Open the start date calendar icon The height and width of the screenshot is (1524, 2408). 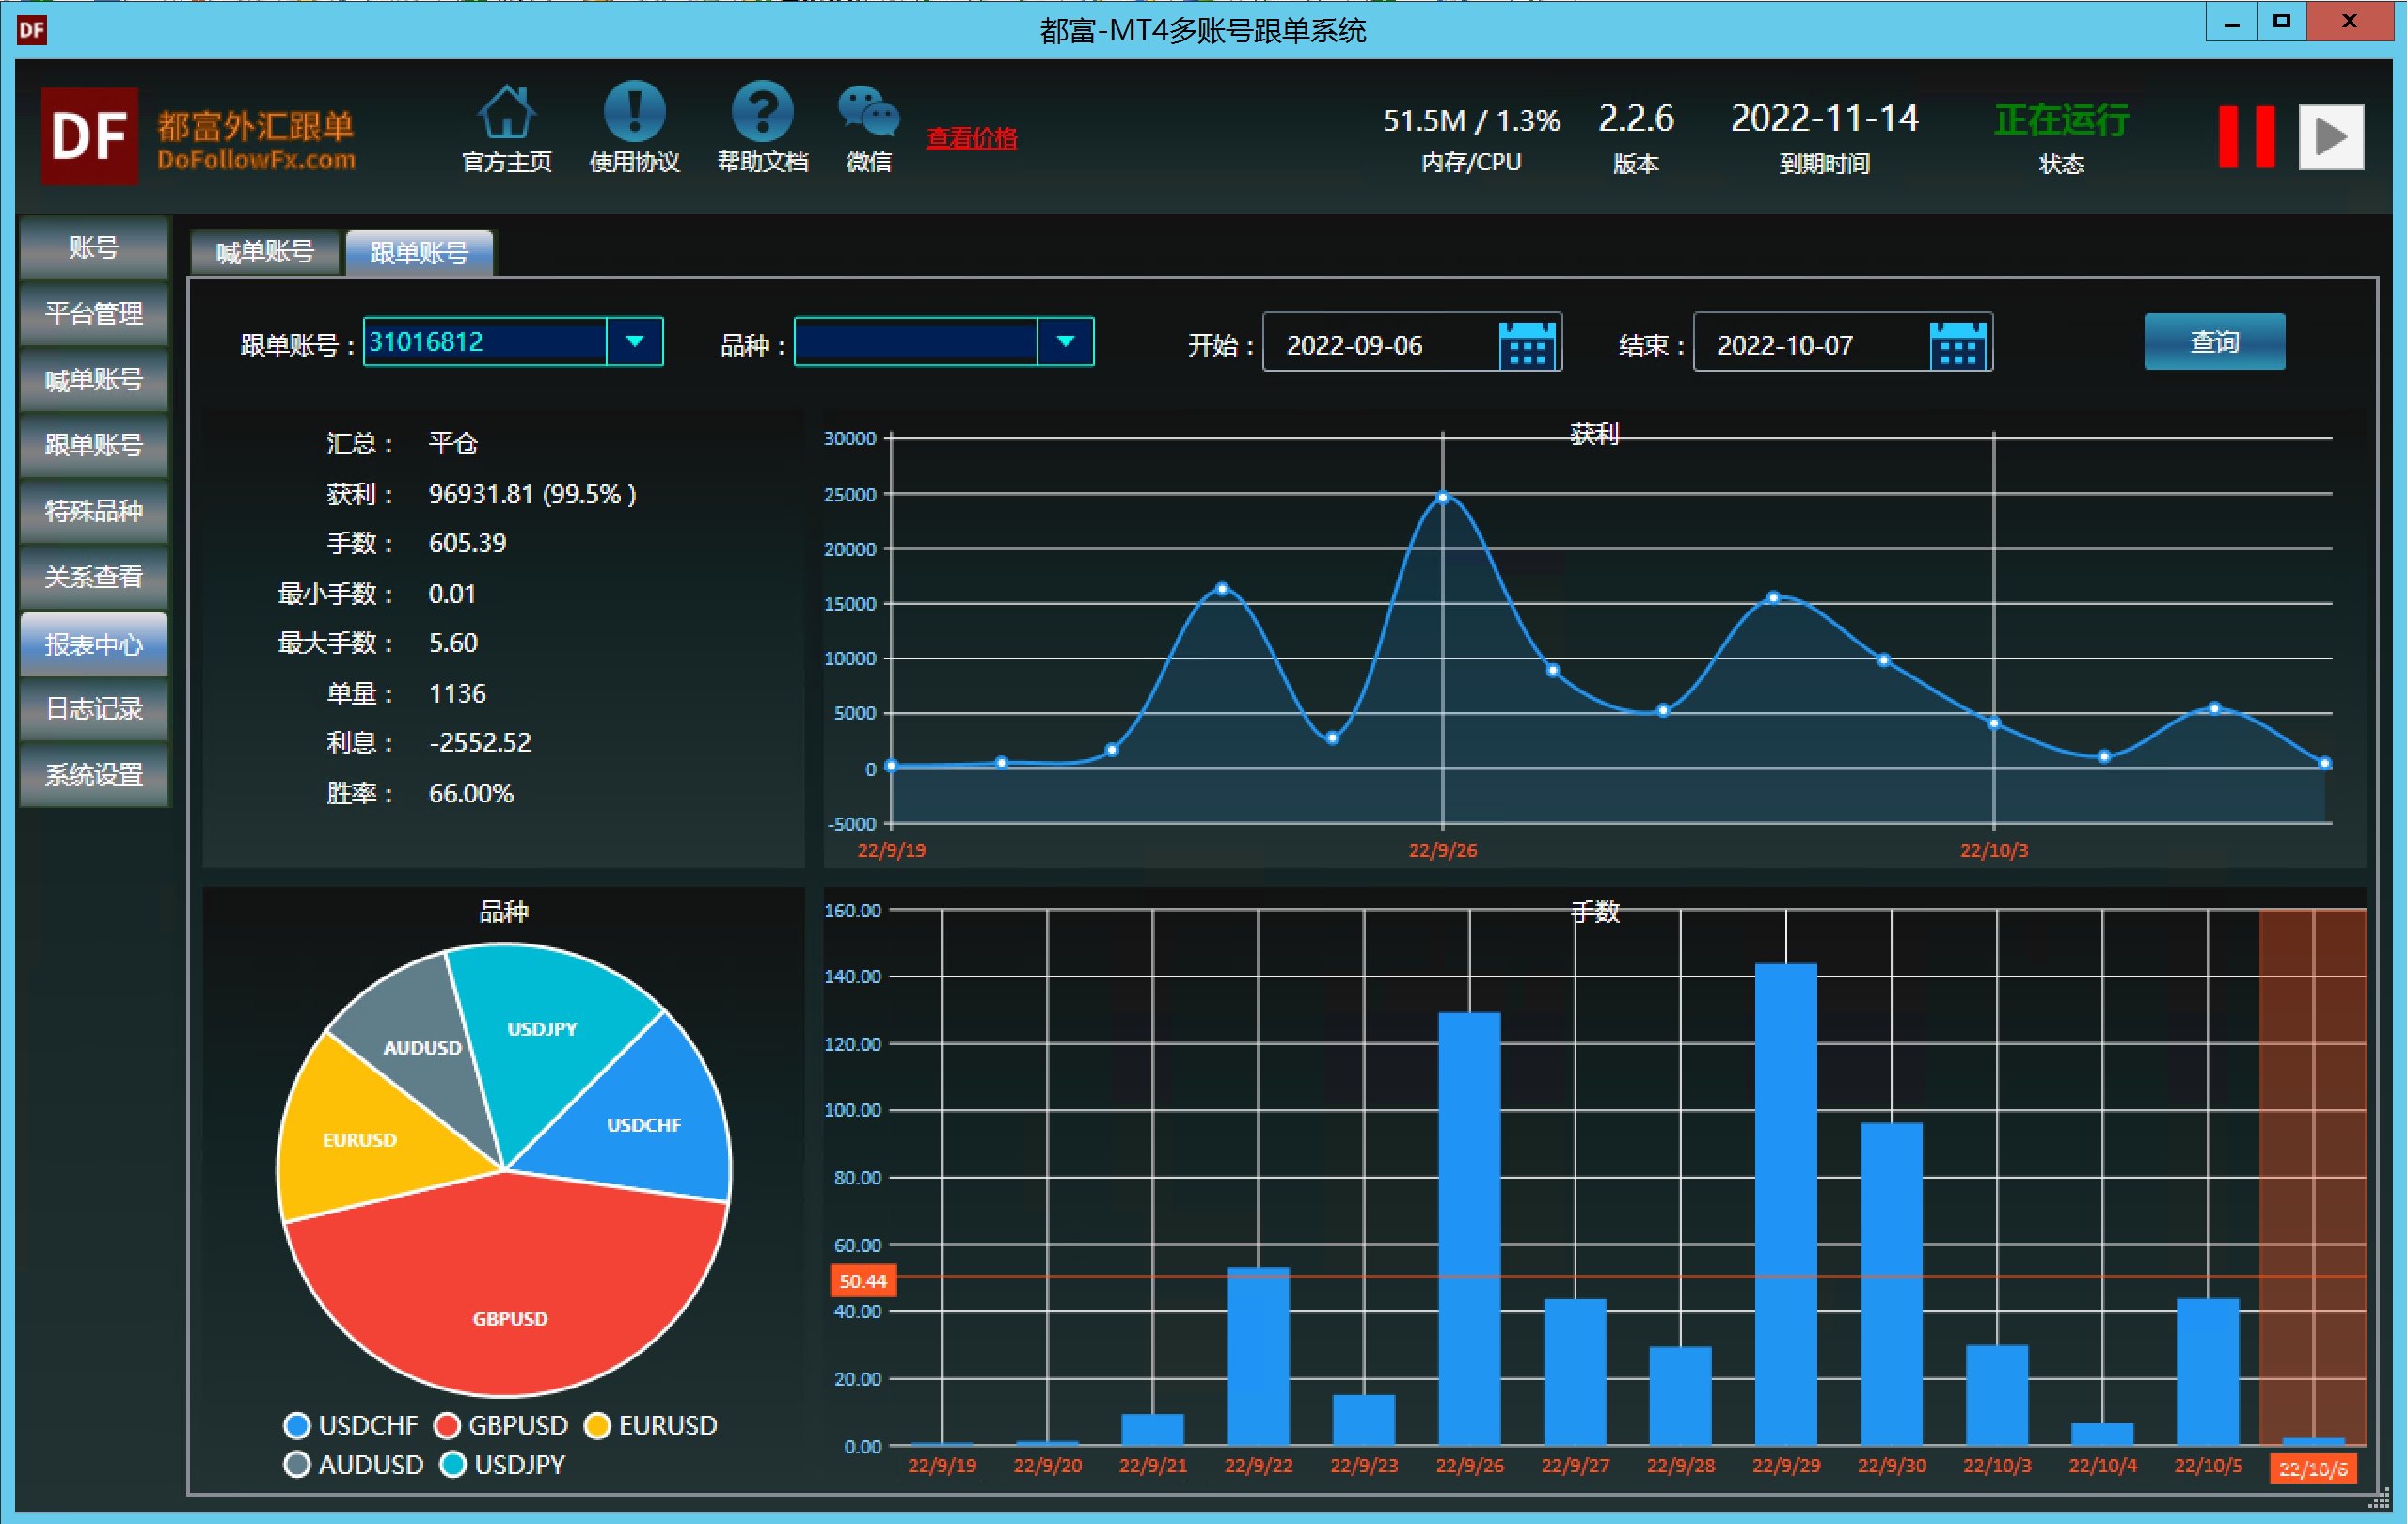click(x=1527, y=345)
